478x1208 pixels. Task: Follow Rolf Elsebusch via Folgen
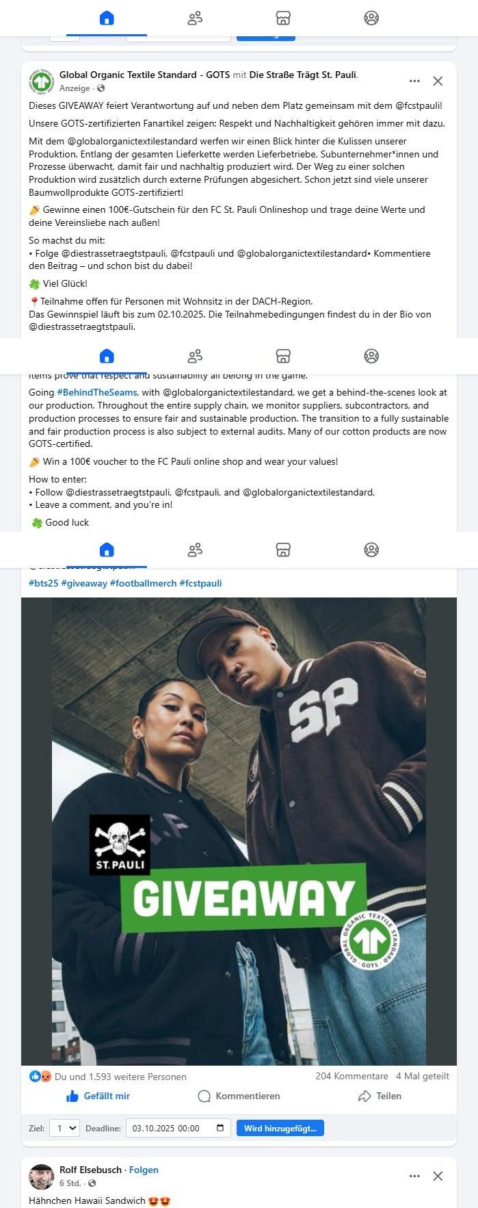pos(144,1170)
